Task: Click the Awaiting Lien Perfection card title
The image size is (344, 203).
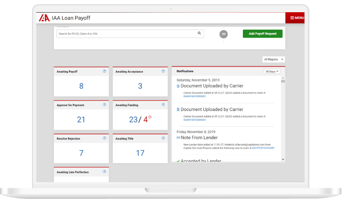Action: (73, 172)
